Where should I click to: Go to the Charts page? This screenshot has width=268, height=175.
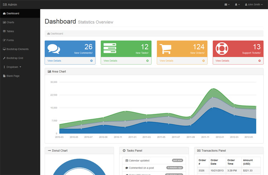[10, 22]
